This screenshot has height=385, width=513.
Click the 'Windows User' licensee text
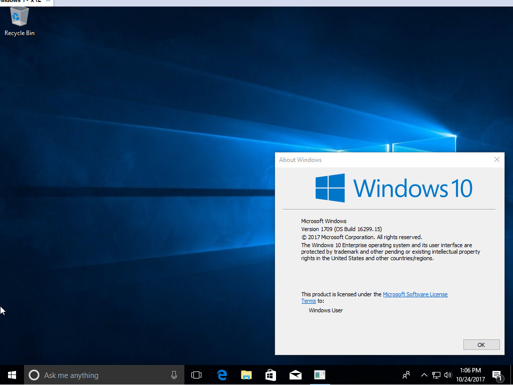(326, 310)
